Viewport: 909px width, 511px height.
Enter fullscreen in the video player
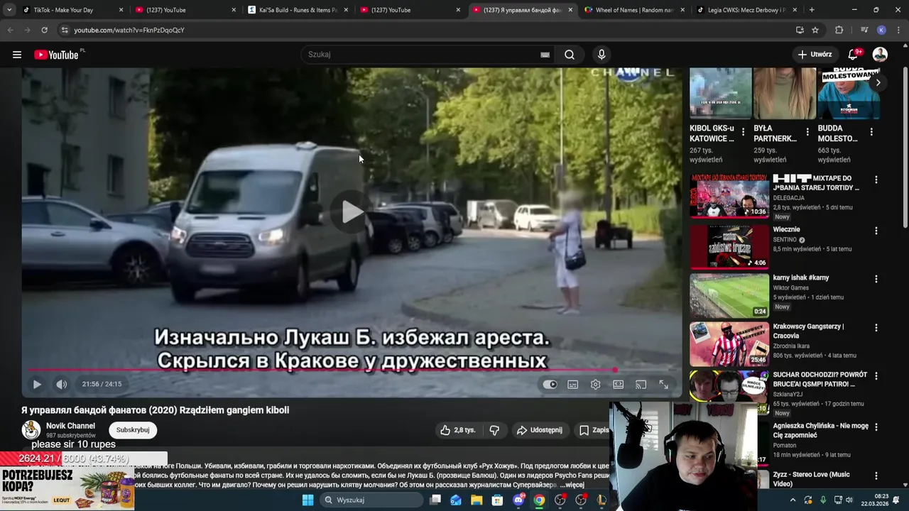coord(664,384)
